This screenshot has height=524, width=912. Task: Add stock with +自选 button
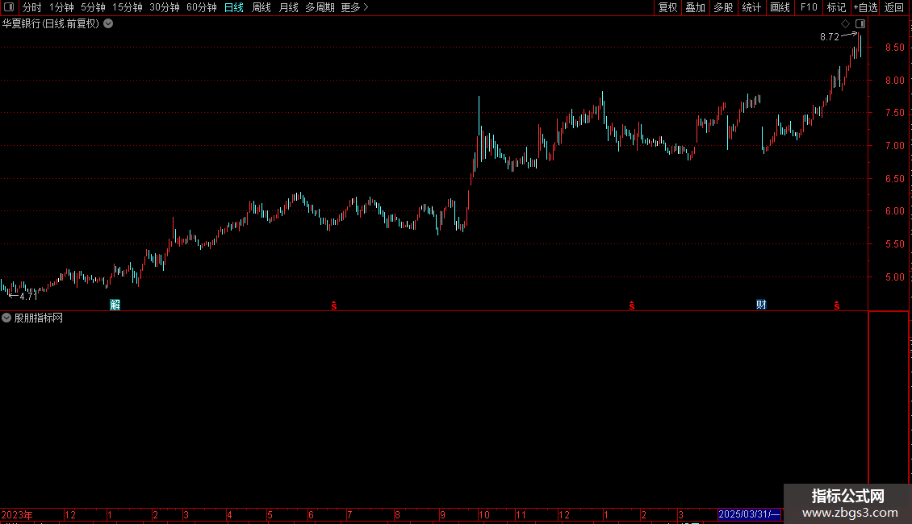tap(865, 7)
